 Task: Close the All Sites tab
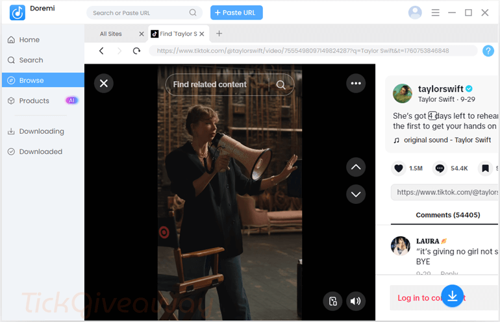[142, 34]
